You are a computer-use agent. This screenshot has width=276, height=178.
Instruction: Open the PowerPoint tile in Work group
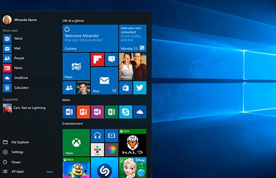point(83,112)
